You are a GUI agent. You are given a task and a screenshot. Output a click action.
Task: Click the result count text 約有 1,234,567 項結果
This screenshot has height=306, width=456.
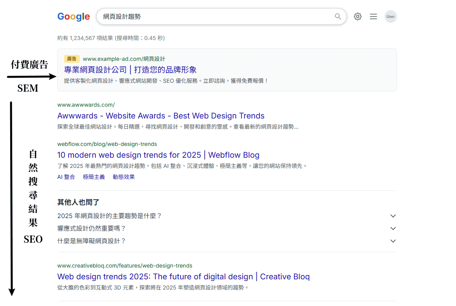(111, 38)
